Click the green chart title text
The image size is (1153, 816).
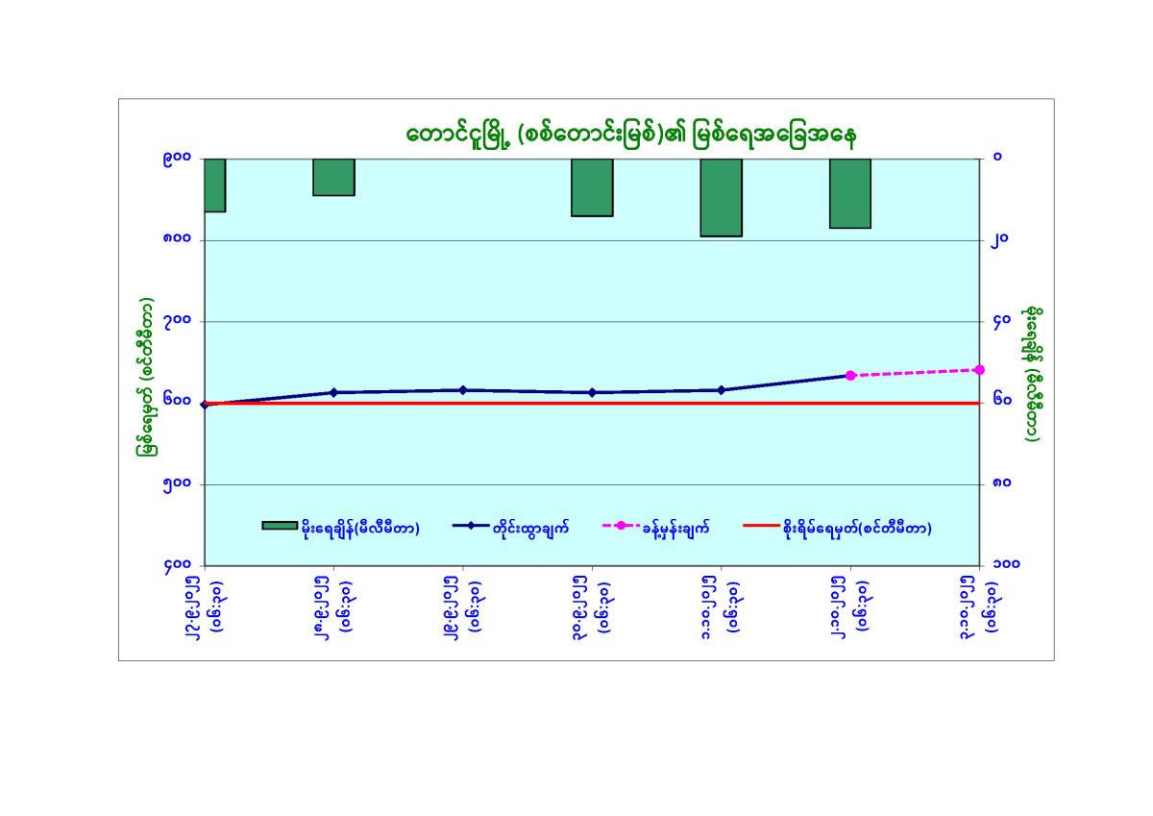pos(630,136)
